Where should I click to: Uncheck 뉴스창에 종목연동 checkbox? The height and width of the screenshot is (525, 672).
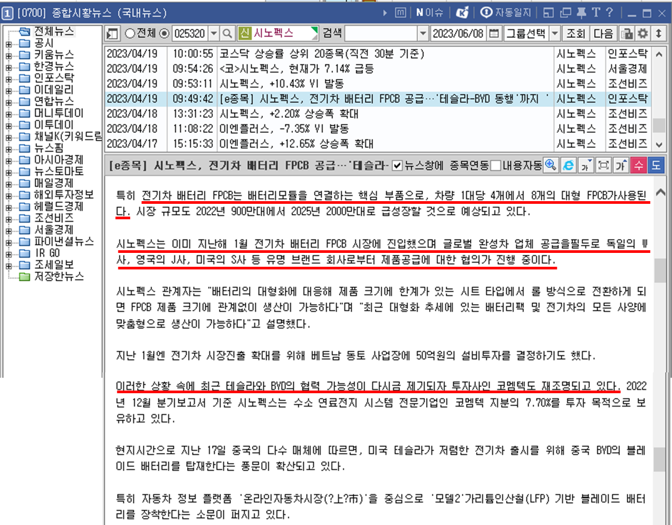(397, 165)
